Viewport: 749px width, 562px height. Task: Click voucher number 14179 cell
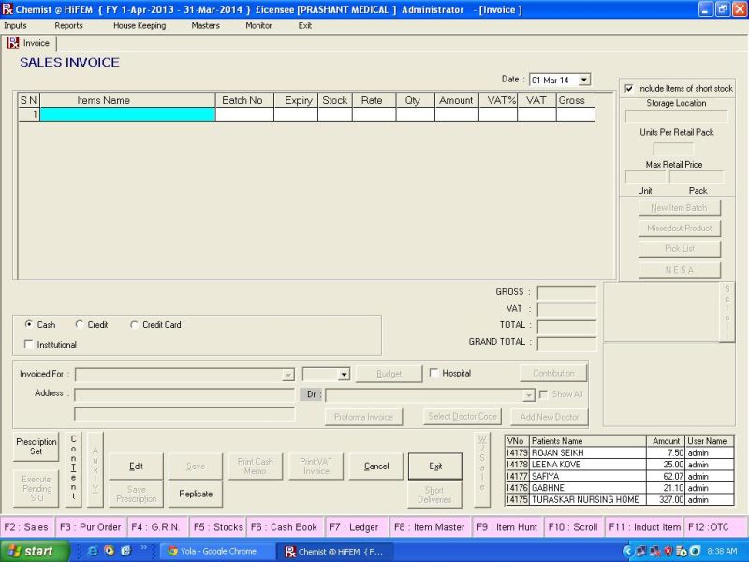click(518, 452)
